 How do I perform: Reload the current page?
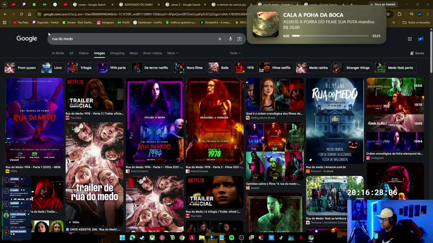pyautogui.click(x=21, y=14)
